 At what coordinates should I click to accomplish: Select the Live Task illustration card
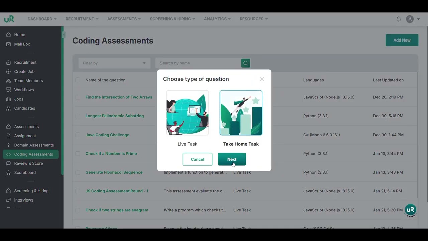point(187,113)
